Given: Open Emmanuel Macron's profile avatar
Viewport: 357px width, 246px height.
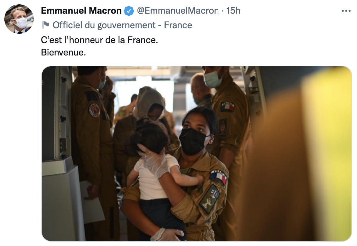Looking at the screenshot, I should (x=19, y=19).
